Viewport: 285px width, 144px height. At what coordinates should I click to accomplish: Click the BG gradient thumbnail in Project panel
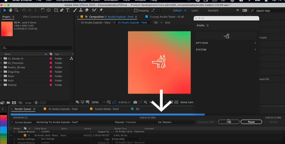point(7,29)
